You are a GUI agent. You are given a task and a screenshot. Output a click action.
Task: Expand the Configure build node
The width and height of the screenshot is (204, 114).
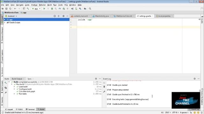tap(14, 89)
